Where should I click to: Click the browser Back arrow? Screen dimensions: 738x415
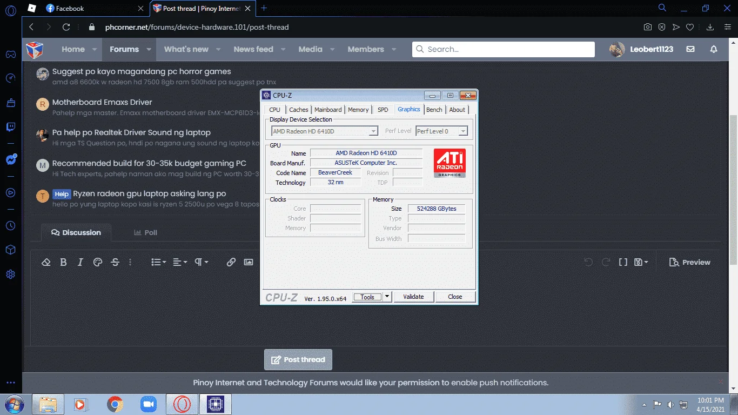(31, 27)
